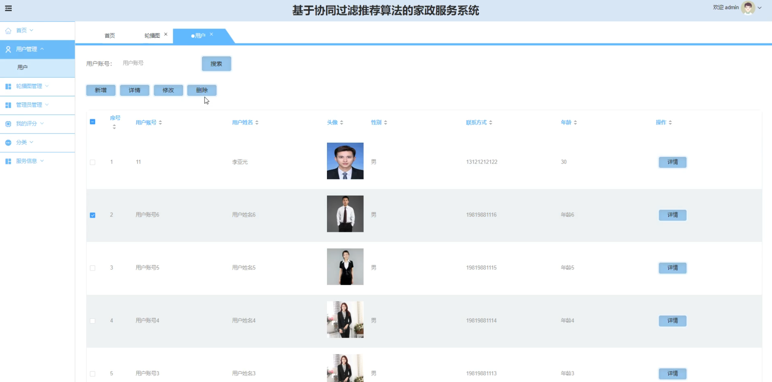Click the avatar photo of 李亚光

(x=345, y=161)
